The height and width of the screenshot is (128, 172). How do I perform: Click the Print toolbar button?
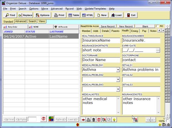pyautogui.click(x=59, y=15)
